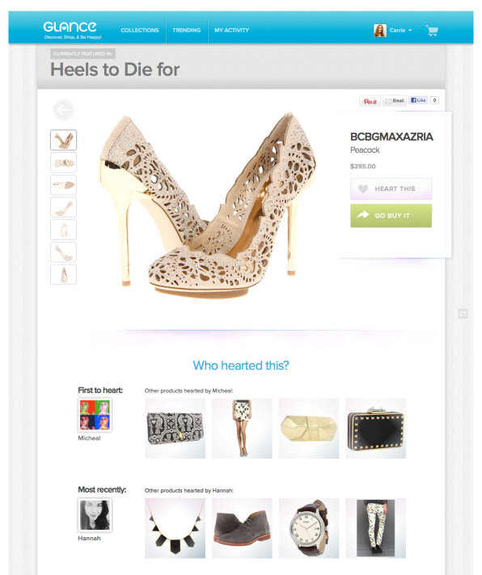The width and height of the screenshot is (482, 575).
Task: Open the black studded clutch product
Action: coord(375,429)
